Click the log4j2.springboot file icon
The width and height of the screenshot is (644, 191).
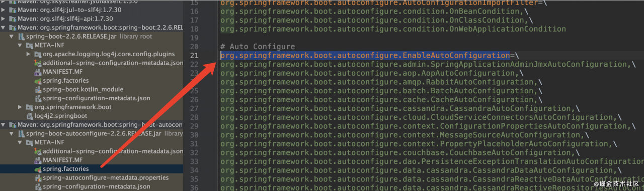click(x=29, y=116)
